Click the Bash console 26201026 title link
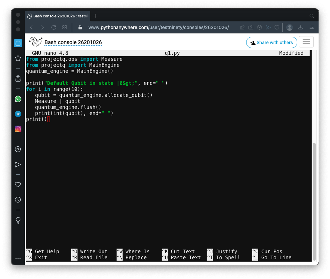 point(73,42)
